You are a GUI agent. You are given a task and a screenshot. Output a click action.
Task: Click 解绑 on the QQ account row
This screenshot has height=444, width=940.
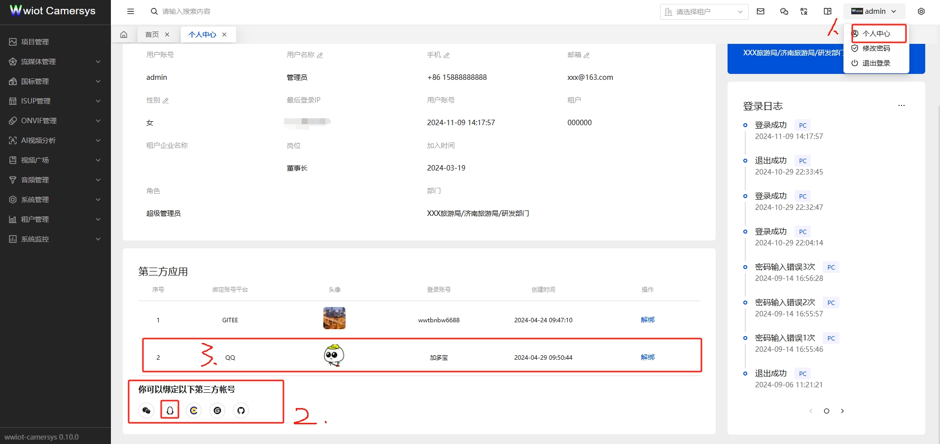tap(647, 357)
